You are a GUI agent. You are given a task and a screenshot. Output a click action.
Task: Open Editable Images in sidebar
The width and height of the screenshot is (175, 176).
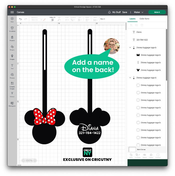(x=12, y=85)
